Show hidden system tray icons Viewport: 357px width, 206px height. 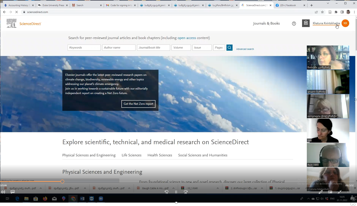(308, 199)
